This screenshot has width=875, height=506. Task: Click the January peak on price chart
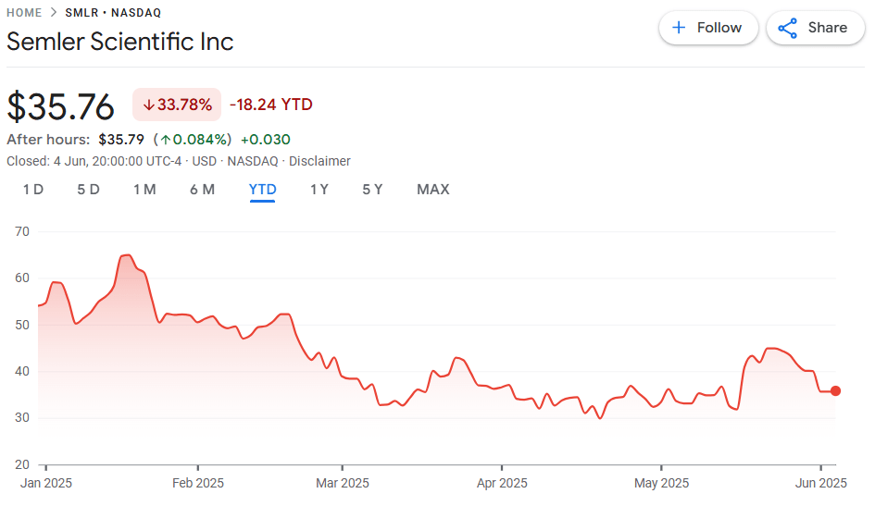click(127, 255)
